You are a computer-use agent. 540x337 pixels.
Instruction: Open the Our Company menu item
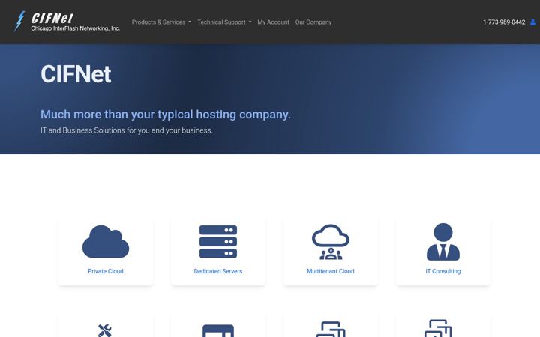click(x=313, y=22)
